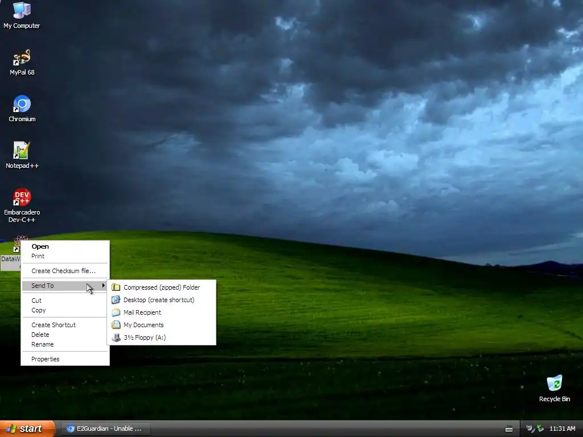Click the My Documents folder icon
583x437 pixels.
[x=116, y=325]
